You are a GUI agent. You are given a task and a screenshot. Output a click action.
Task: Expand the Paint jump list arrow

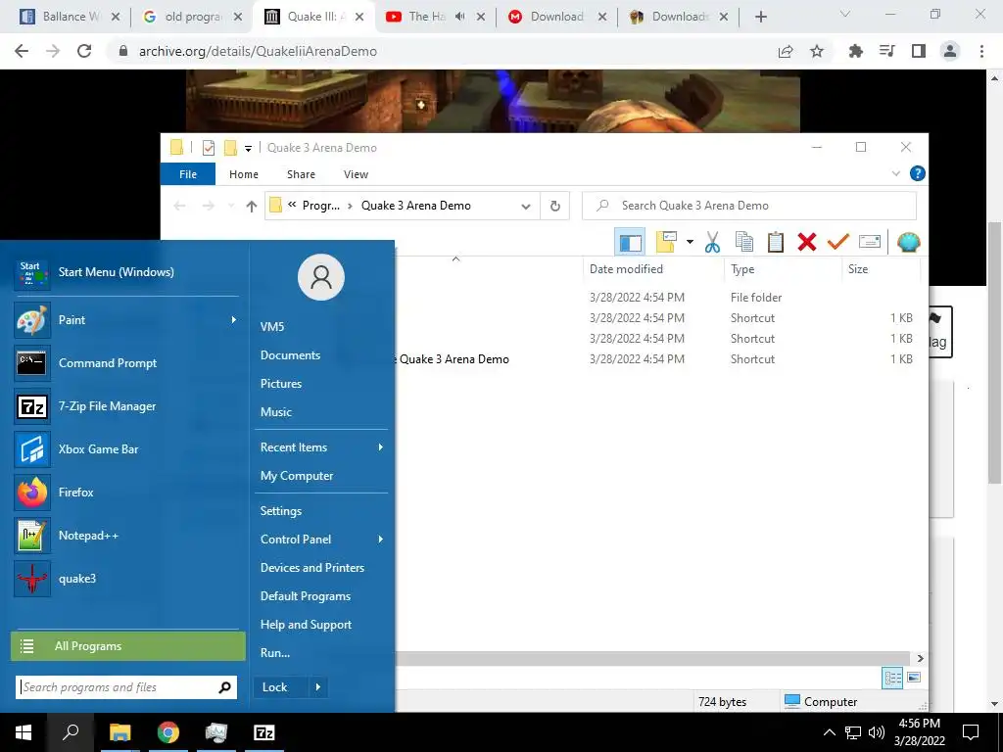(x=233, y=320)
